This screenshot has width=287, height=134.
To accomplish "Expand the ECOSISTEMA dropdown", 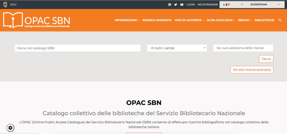I will [x=265, y=4].
